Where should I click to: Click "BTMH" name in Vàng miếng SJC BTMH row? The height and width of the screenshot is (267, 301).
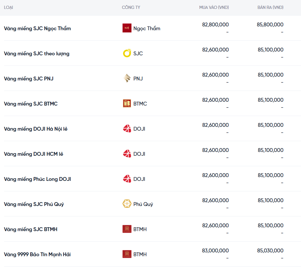point(140,229)
